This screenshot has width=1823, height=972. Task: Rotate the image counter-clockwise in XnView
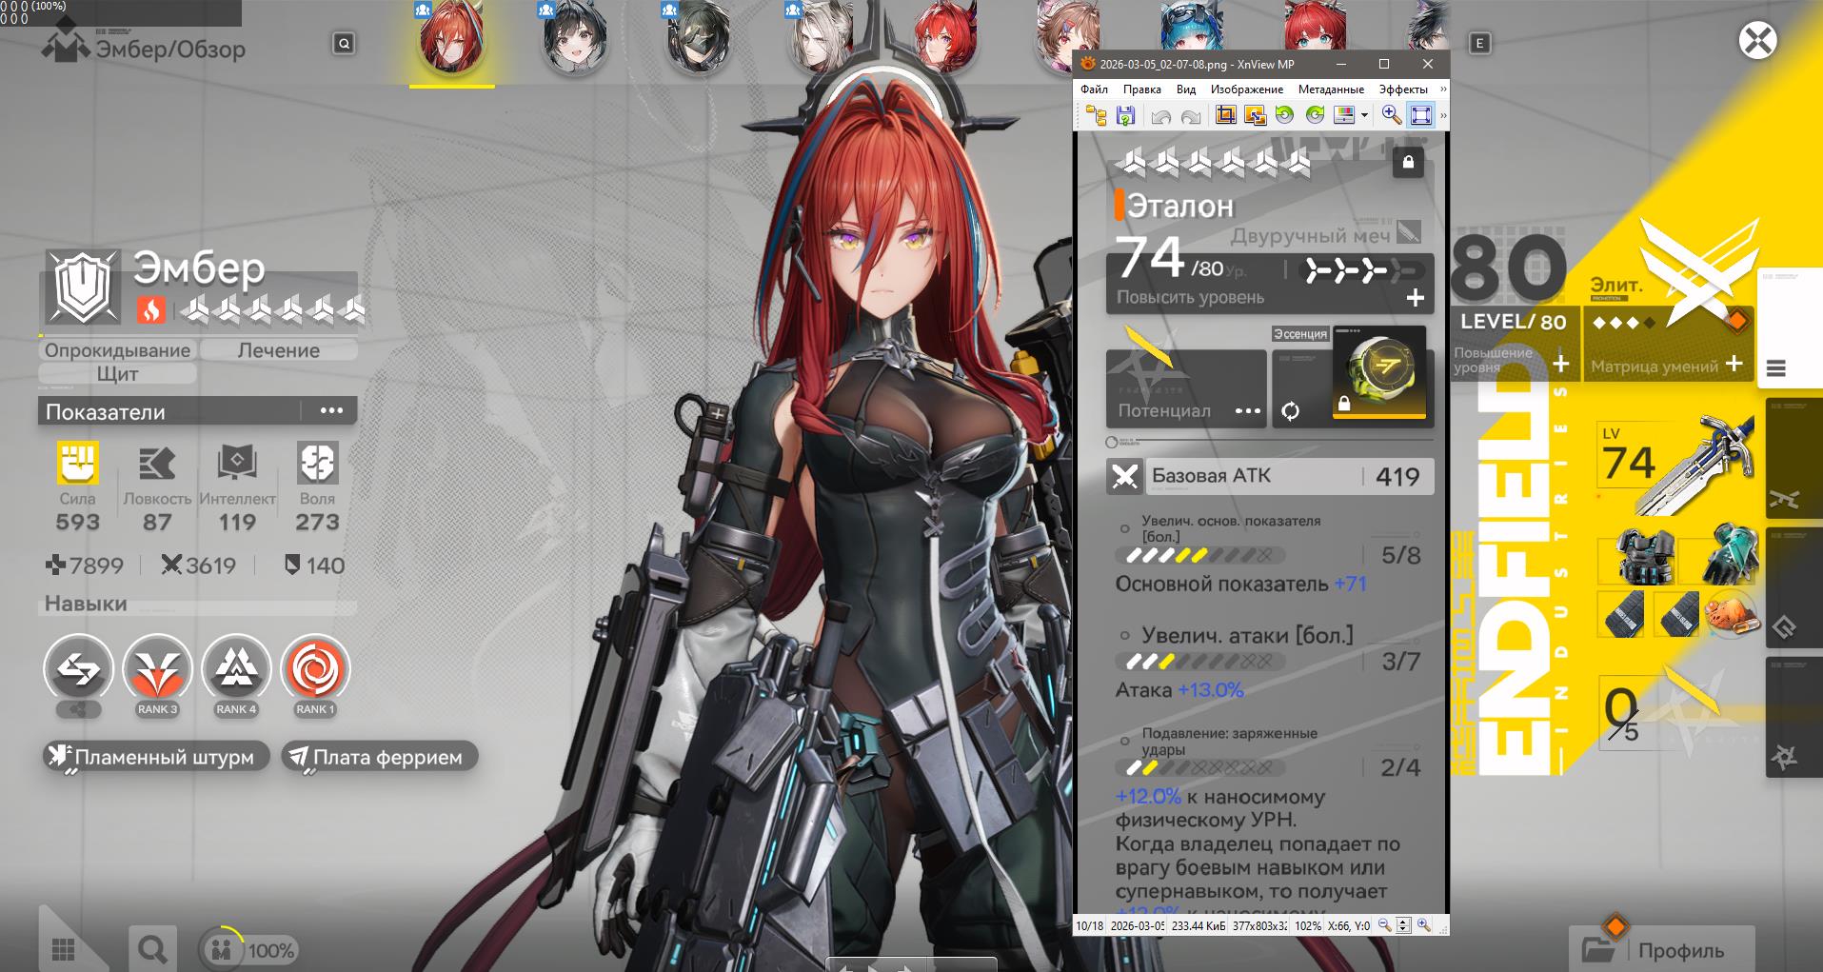(x=1285, y=116)
